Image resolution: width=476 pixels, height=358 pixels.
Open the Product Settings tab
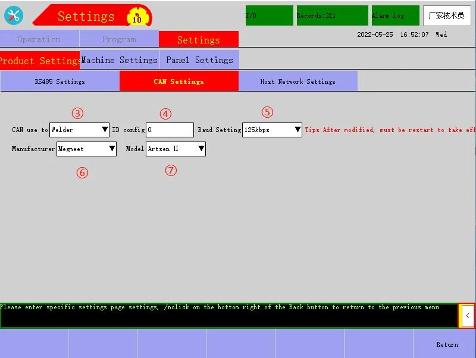[40, 61]
